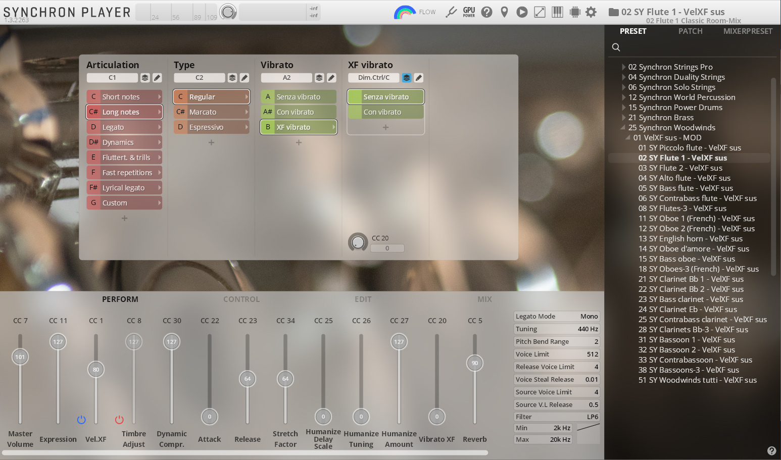Select Dynamics articulation

tap(124, 142)
